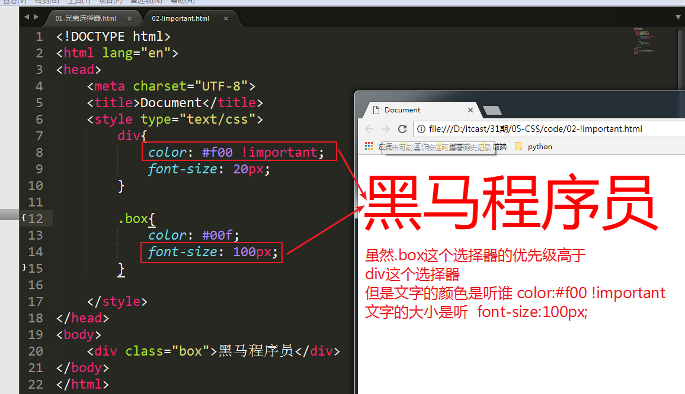Click the Chrome back arrow
The image size is (685, 394).
369,129
